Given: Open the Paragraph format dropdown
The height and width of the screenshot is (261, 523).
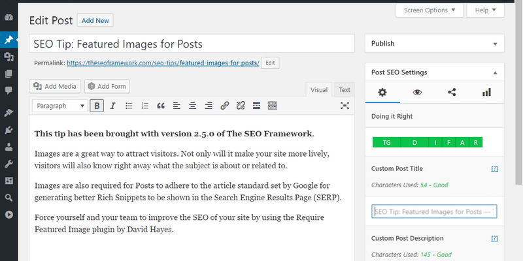Looking at the screenshot, I should [59, 106].
